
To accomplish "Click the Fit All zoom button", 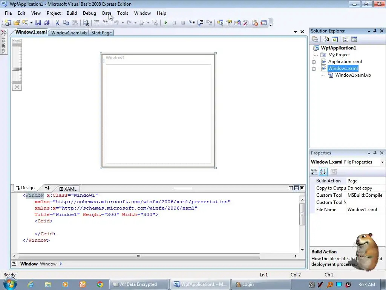I will (x=17, y=87).
